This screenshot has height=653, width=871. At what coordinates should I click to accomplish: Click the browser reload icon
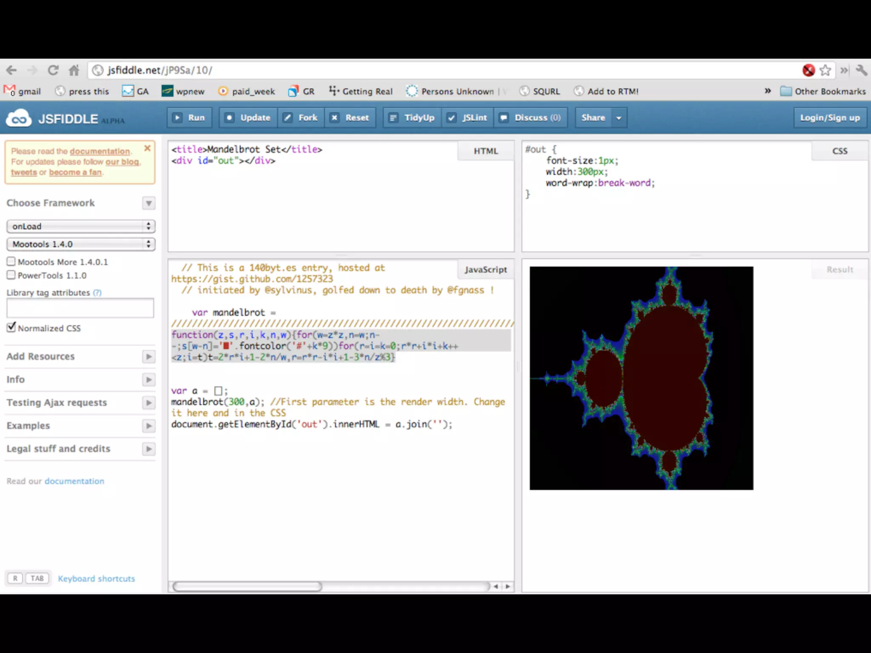pyautogui.click(x=53, y=70)
